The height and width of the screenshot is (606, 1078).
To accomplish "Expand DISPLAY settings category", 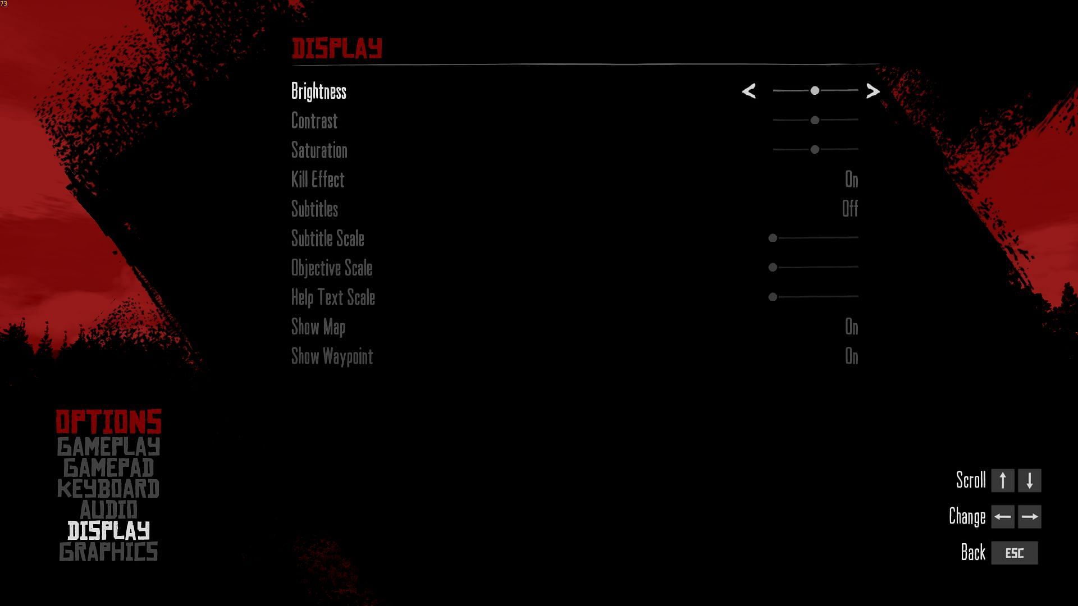I will coord(108,530).
